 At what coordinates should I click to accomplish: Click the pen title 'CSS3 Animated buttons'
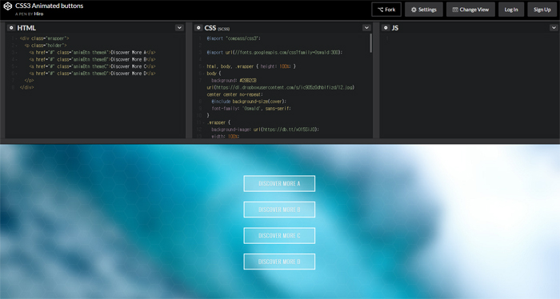pyautogui.click(x=50, y=6)
